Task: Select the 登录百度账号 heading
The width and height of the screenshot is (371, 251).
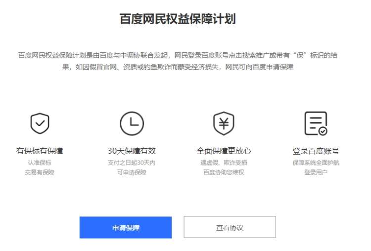Action: tap(316, 151)
